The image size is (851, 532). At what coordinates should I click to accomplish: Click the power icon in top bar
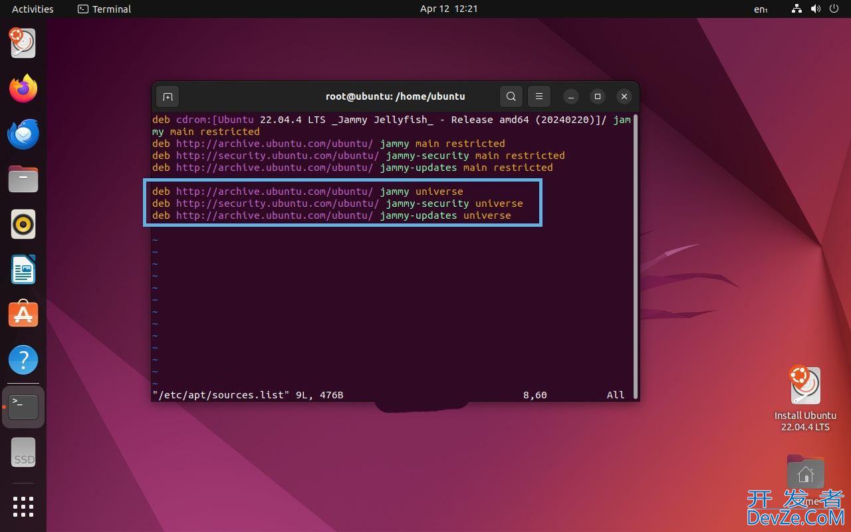point(834,9)
